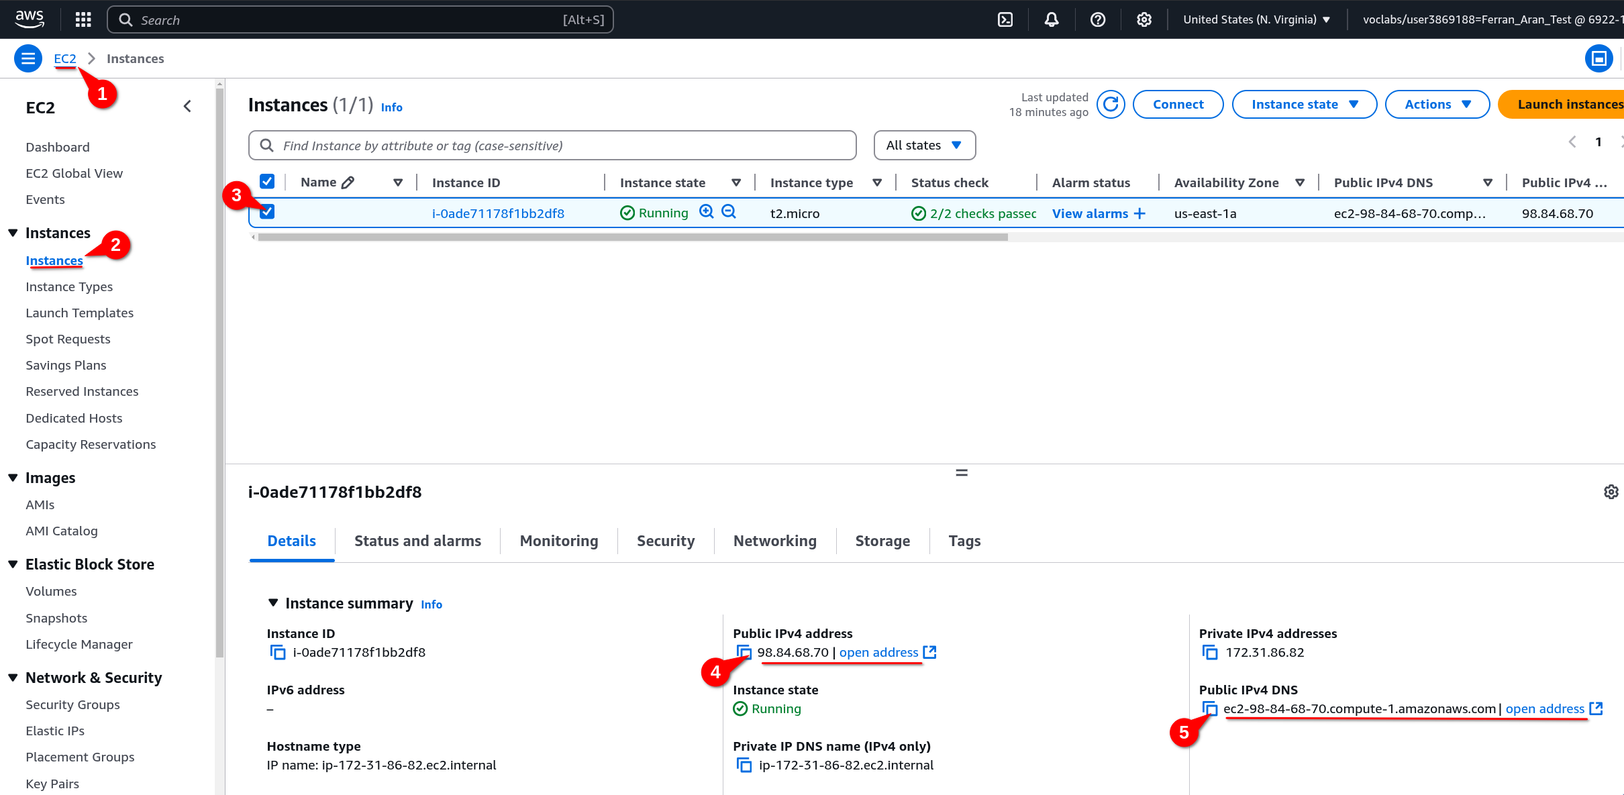The image size is (1624, 795).
Task: Open the All states filter dropdown
Action: 924,145
